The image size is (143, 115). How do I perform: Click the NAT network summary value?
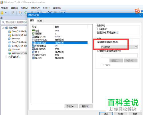point(57,46)
